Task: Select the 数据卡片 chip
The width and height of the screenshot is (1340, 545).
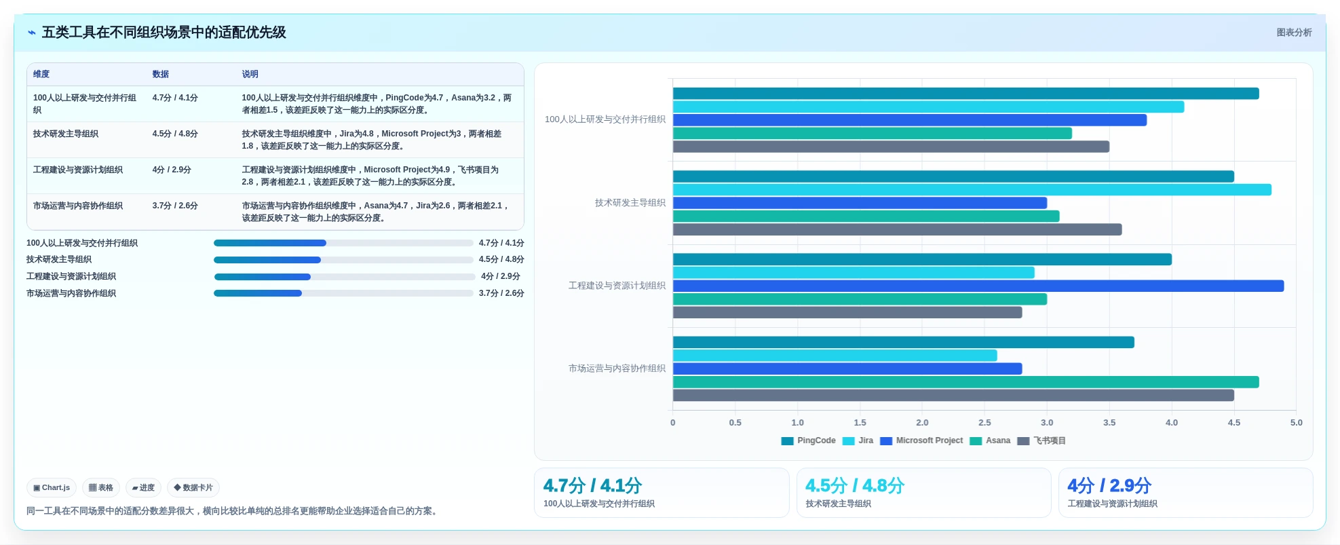Action: coord(193,487)
